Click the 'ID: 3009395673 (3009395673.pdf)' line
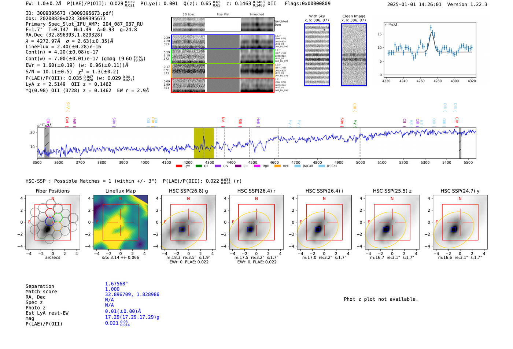The image size is (513, 349). [70, 13]
